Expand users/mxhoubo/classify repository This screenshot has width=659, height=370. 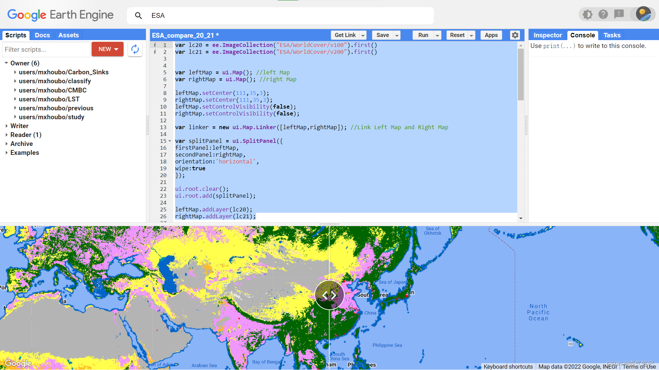pos(15,81)
